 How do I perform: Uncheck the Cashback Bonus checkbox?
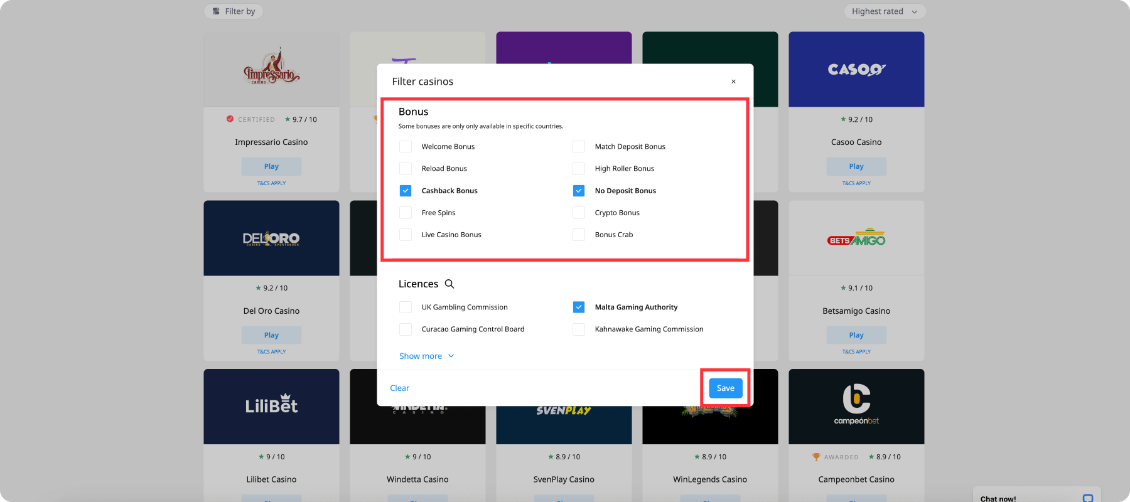click(406, 191)
